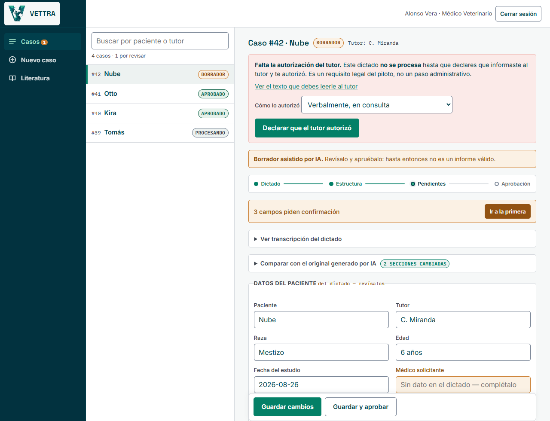The width and height of the screenshot is (550, 421).
Task: Expand Ver transcripción del dictado
Action: click(392, 239)
